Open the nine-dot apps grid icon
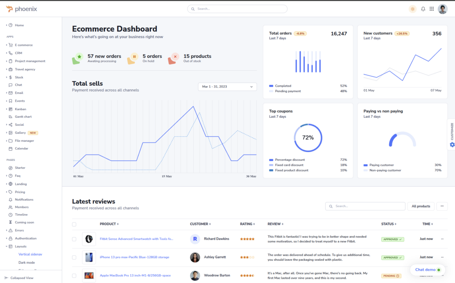This screenshot has width=455, height=283. (x=431, y=9)
